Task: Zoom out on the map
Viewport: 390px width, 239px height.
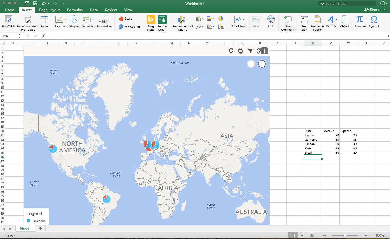Action: tap(251, 64)
